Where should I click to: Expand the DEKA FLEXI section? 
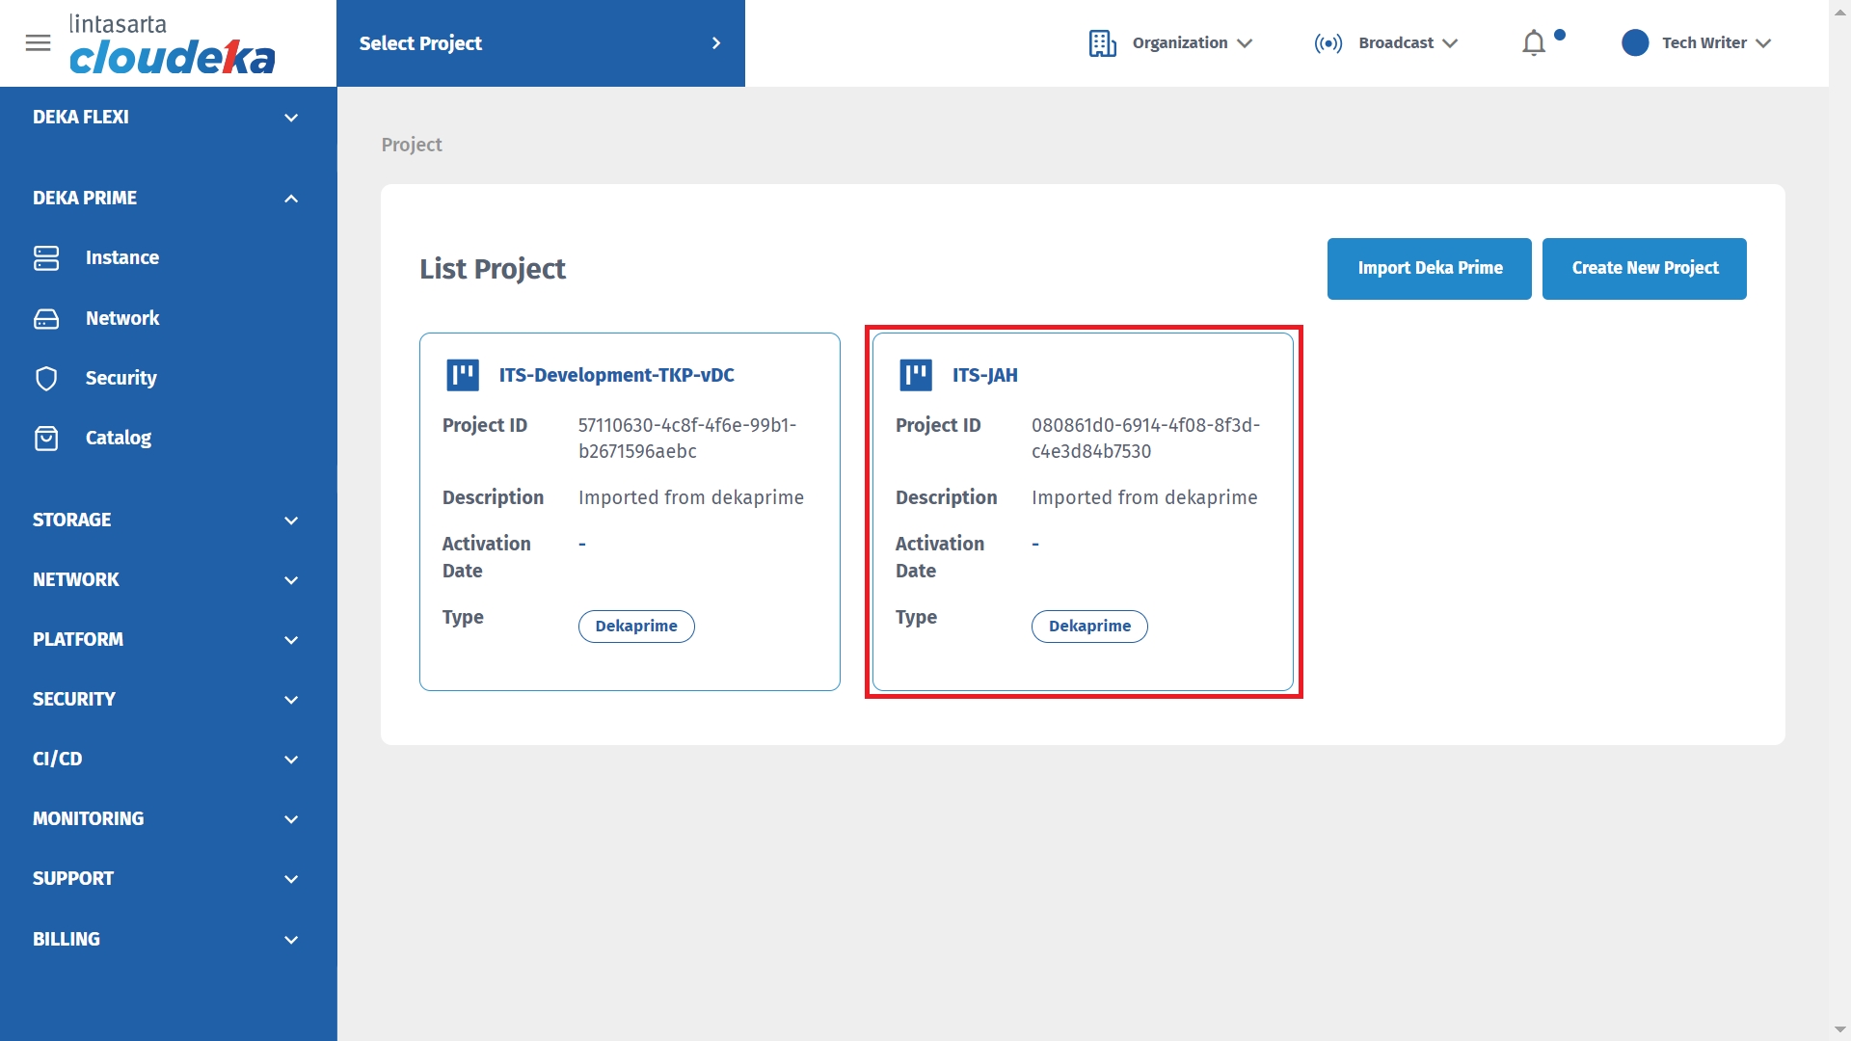(x=291, y=118)
